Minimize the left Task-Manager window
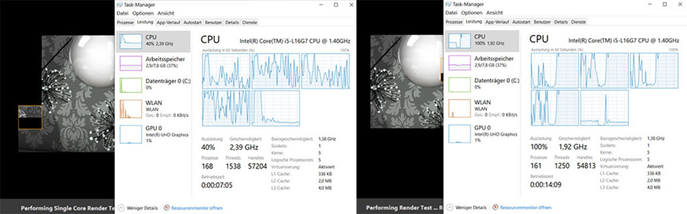Viewport: 687px width, 214px height. click(321, 4)
